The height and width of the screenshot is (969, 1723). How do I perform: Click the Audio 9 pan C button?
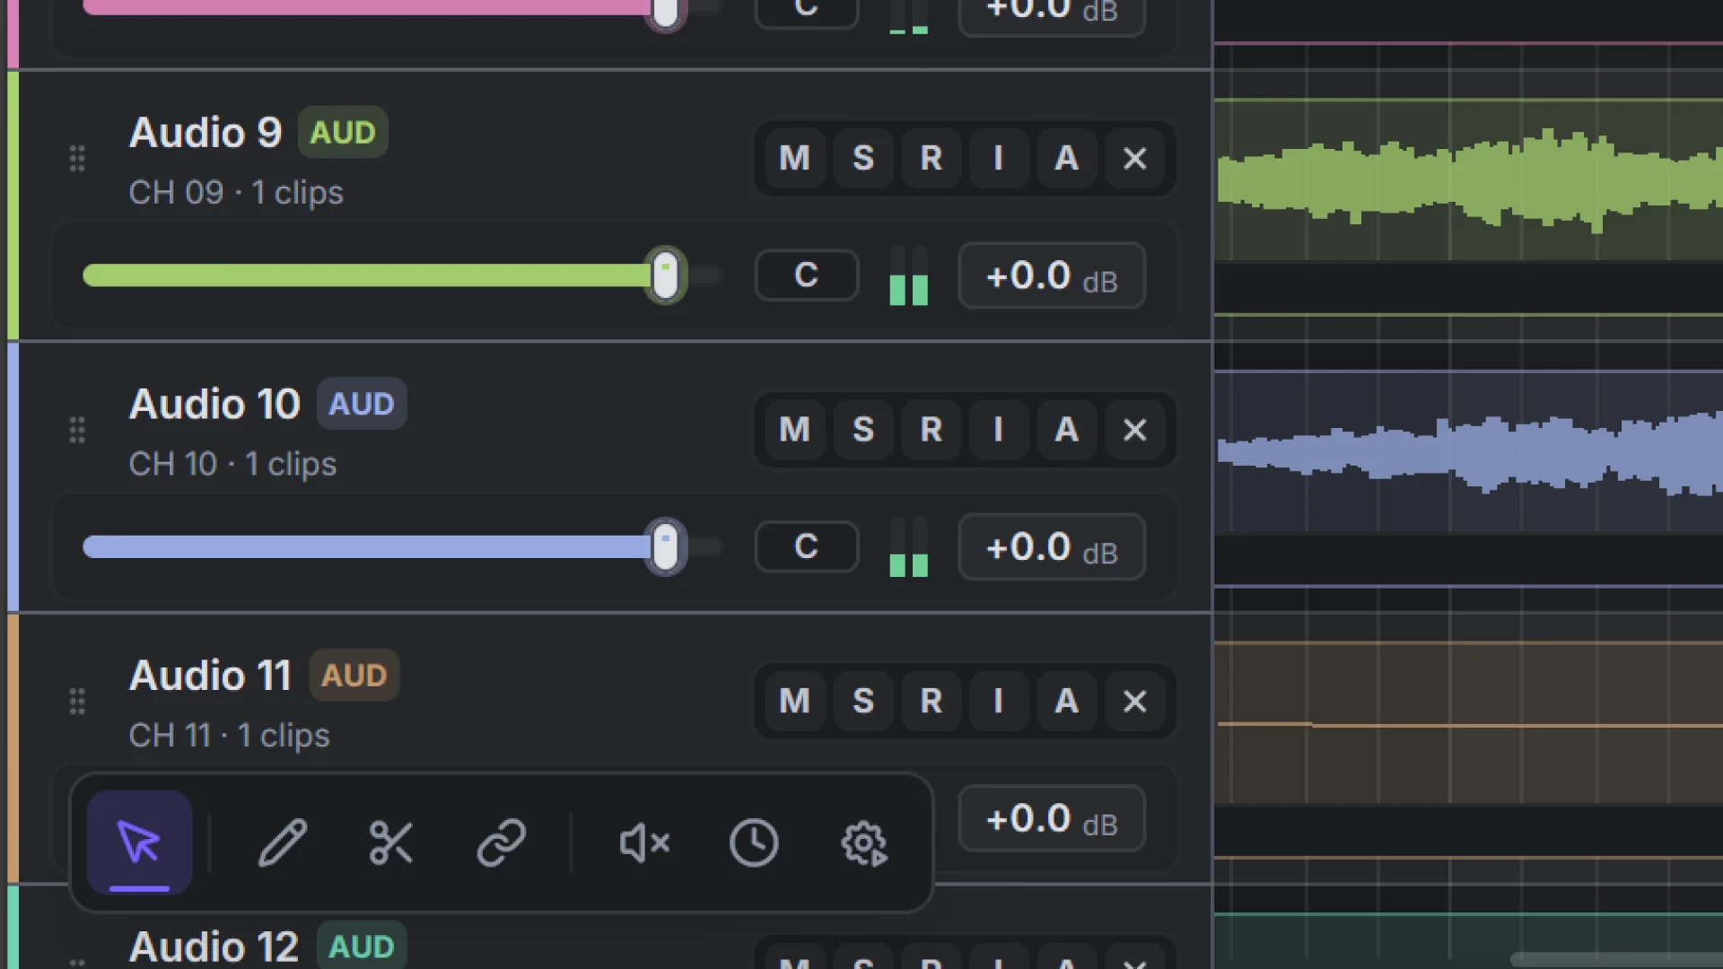[x=807, y=275]
